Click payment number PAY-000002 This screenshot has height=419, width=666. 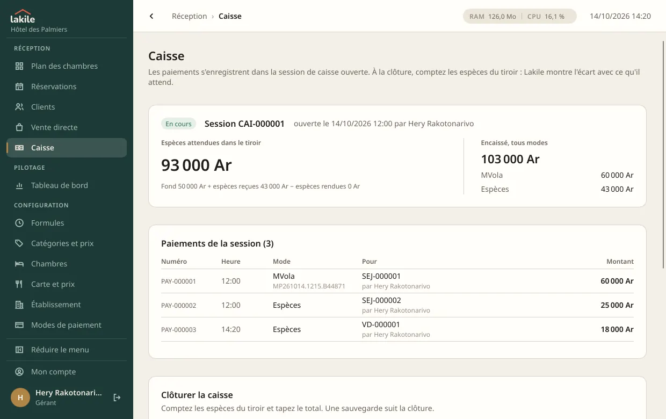178,306
